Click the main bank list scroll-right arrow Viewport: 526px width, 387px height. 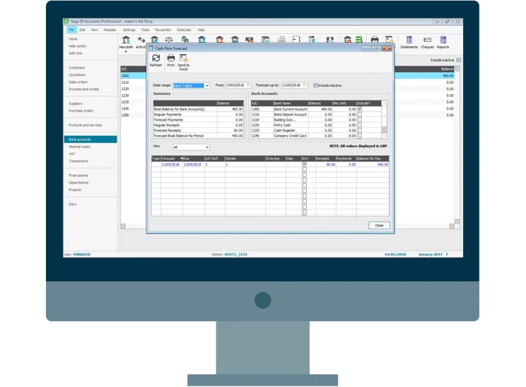pos(452,227)
